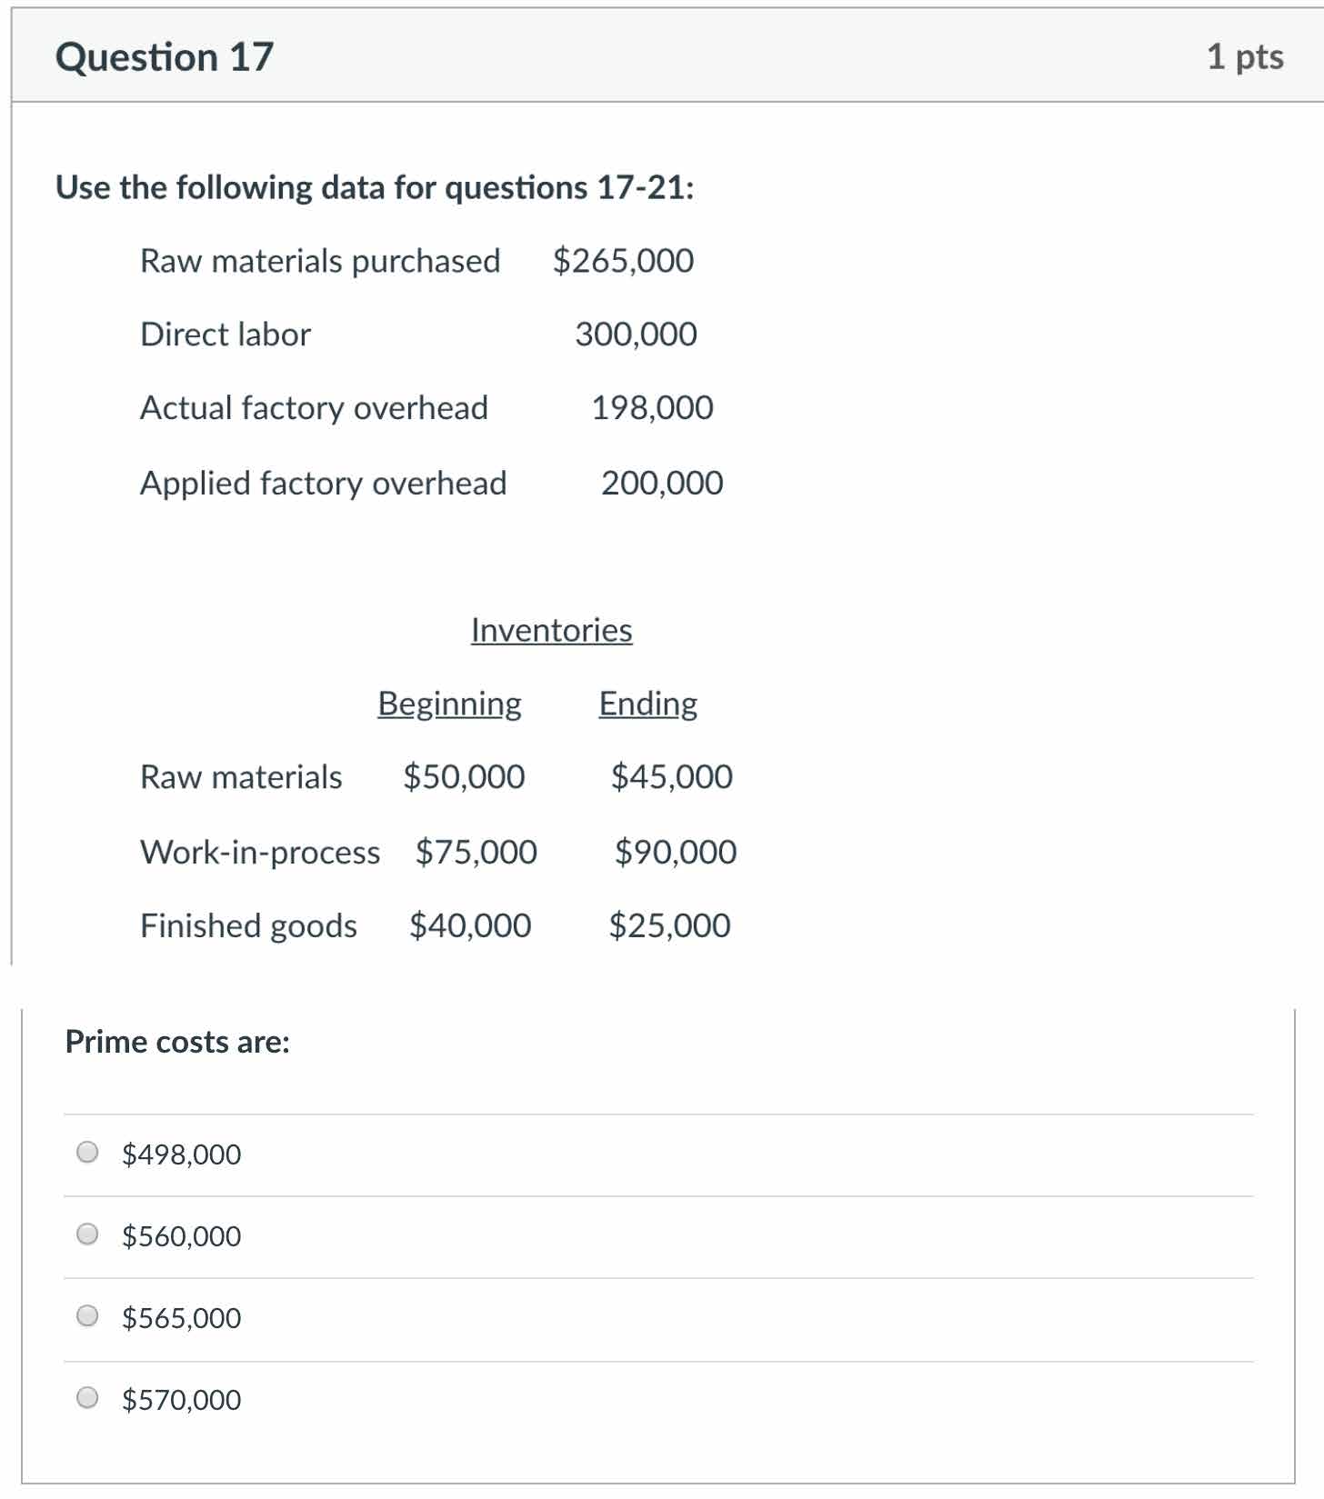Click the underlined Inventories heading
Image resolution: width=1324 pixels, height=1499 pixels.
551,630
